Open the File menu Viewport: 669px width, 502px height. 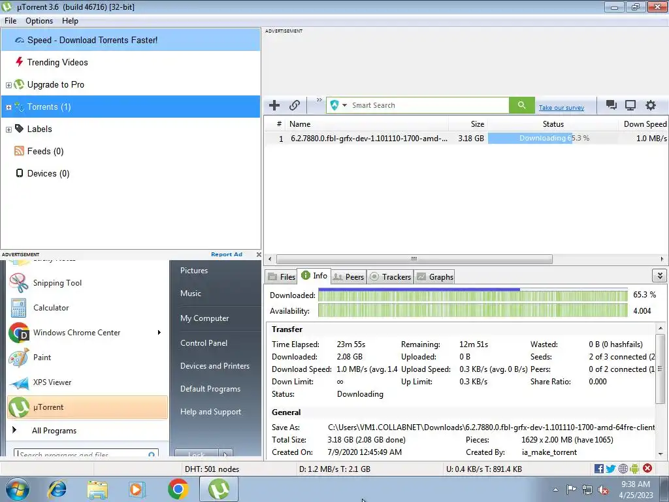10,21
